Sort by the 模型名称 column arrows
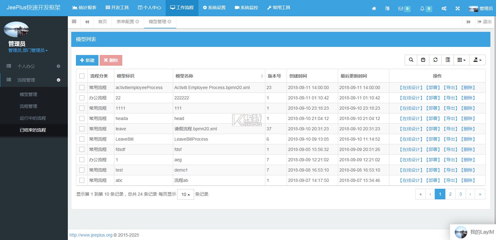496x240 pixels. pyautogui.click(x=262, y=76)
